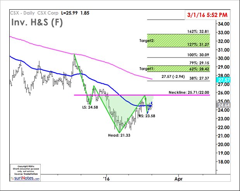Viewport: 240px width, 191px height.
Task: Click the 'Target1:' label text
Action: (x=147, y=69)
